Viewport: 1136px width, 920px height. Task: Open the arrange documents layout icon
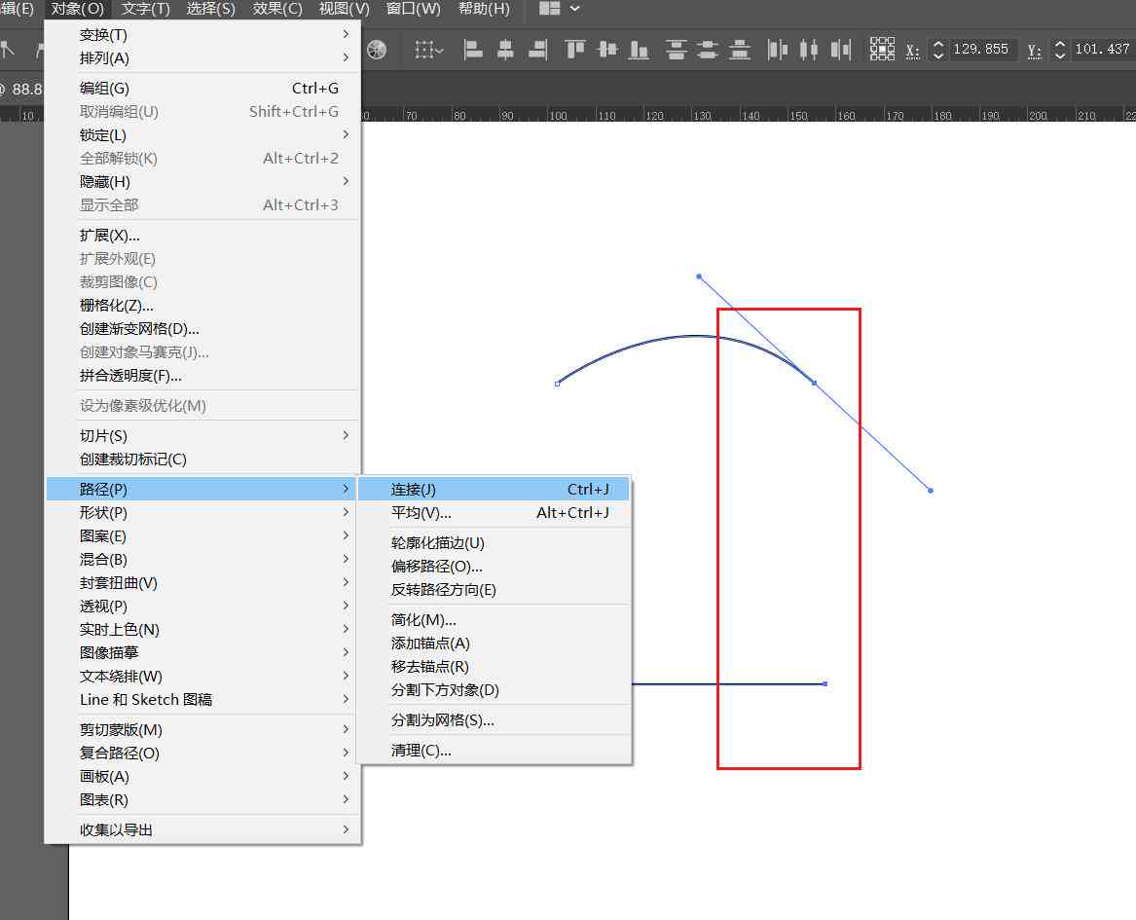(550, 9)
